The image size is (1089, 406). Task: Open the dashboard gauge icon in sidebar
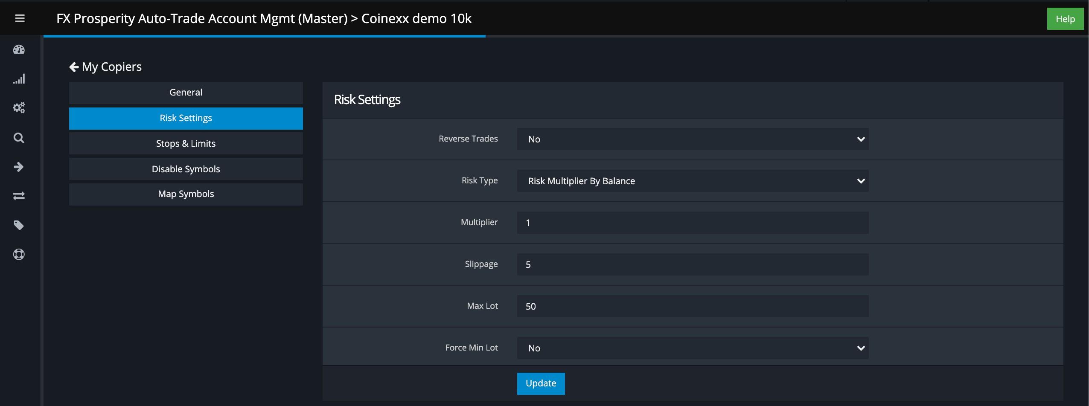(x=19, y=49)
